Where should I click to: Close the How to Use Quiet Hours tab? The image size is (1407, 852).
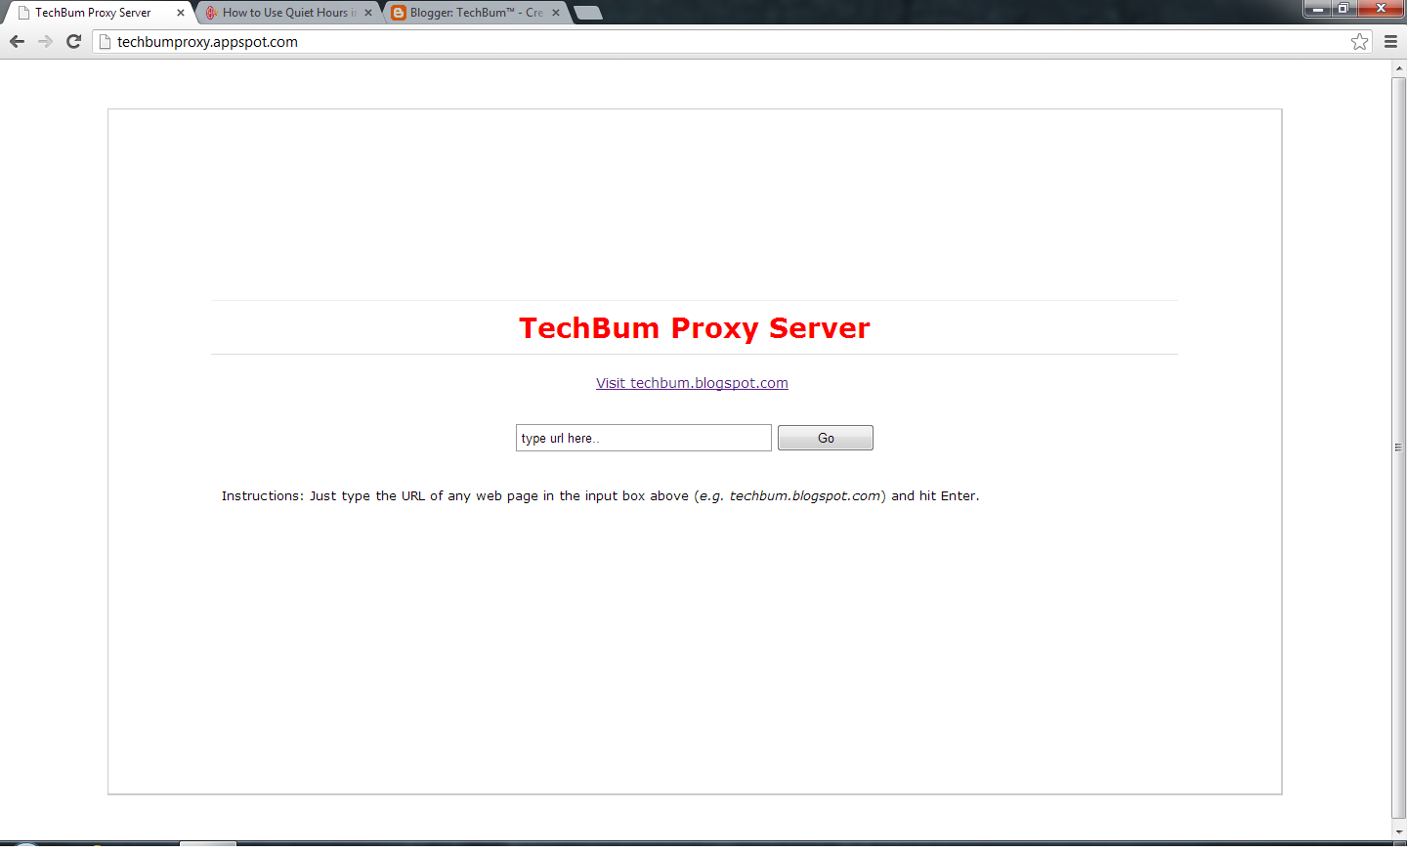point(368,13)
